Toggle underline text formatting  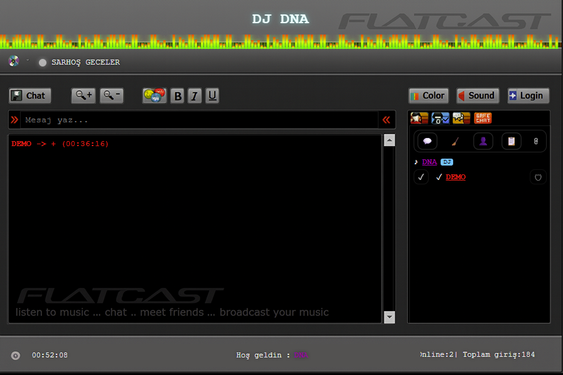click(x=212, y=96)
